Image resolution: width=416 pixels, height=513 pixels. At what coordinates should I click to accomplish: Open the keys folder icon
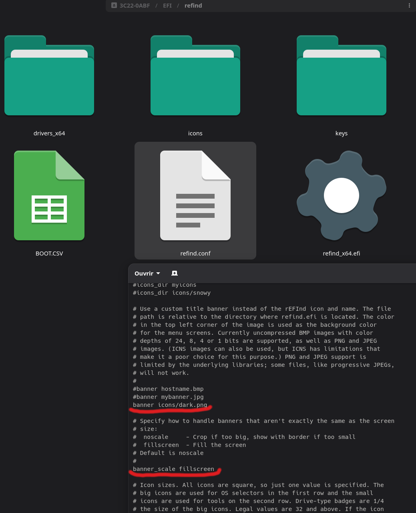[x=342, y=75]
